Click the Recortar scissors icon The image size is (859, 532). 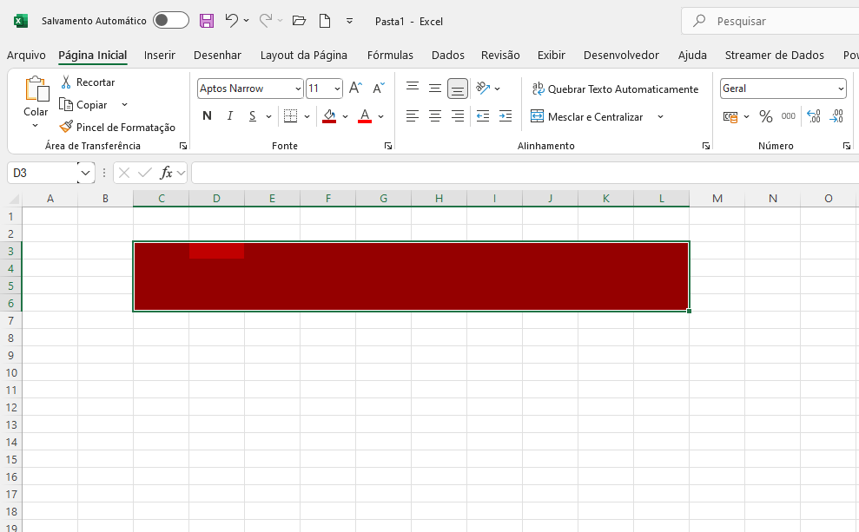pos(66,82)
